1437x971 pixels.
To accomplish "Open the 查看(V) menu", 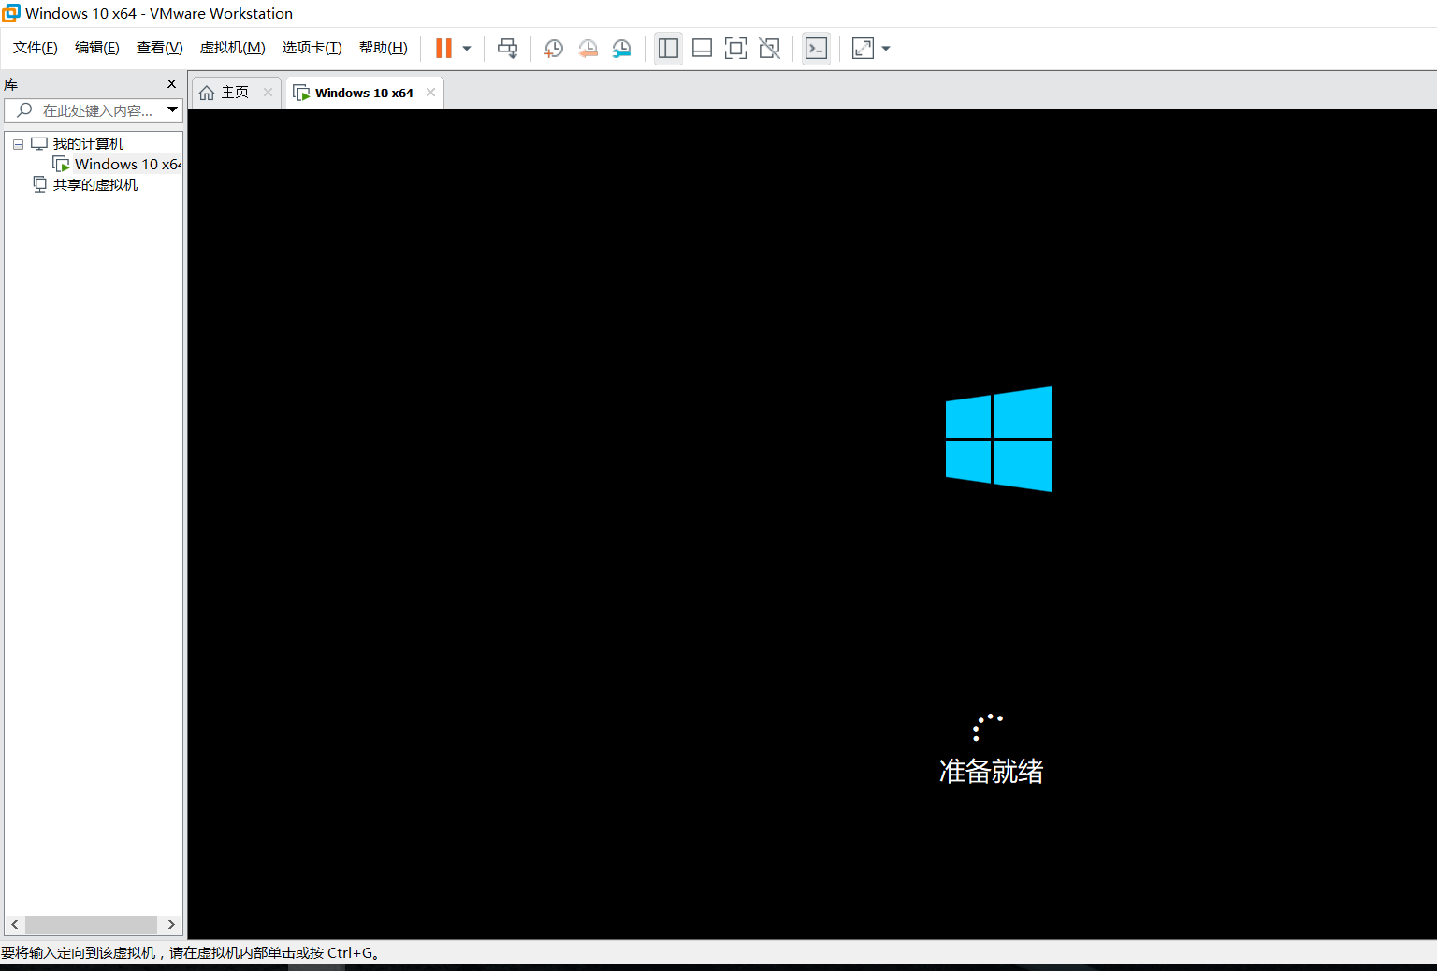I will pos(160,48).
